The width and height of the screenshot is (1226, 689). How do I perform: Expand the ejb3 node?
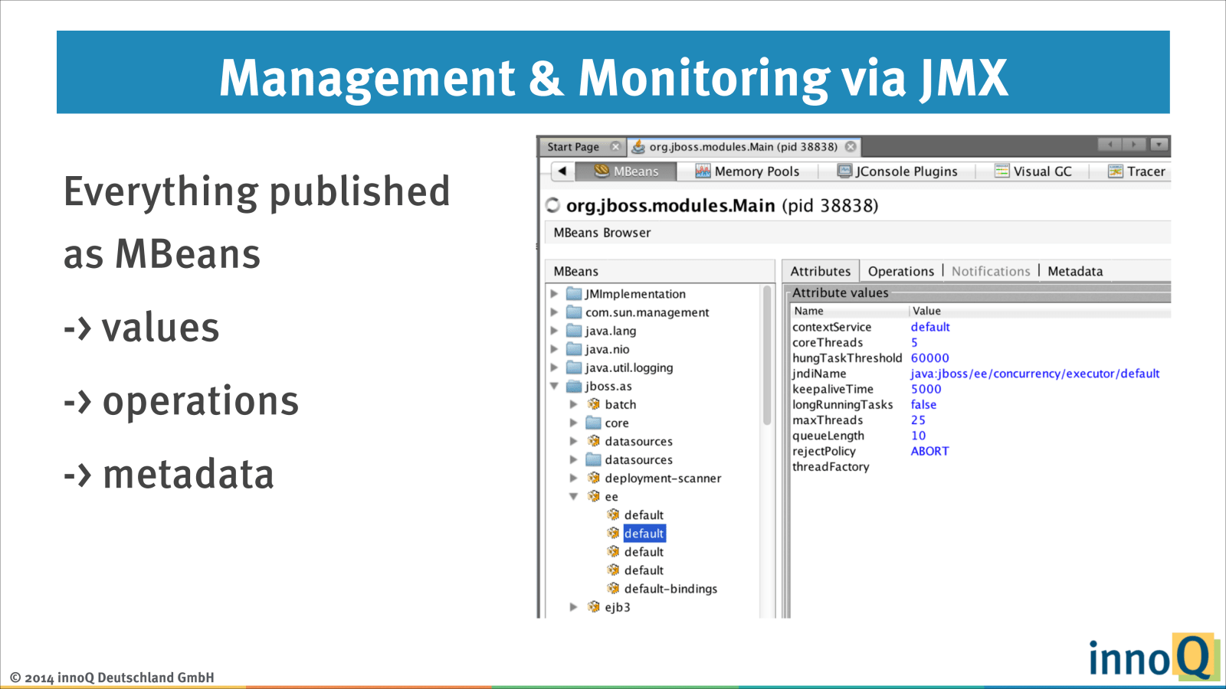click(573, 607)
